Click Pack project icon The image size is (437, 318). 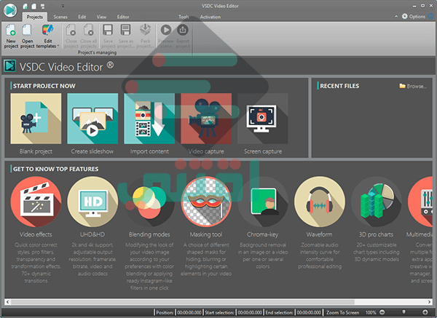145,30
